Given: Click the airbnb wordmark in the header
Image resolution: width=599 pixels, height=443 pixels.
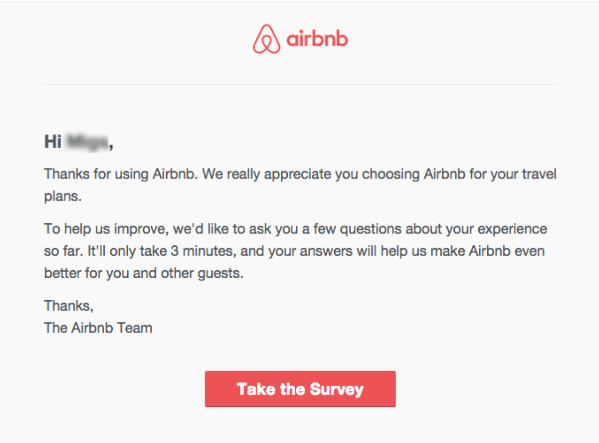Looking at the screenshot, I should 317,38.
